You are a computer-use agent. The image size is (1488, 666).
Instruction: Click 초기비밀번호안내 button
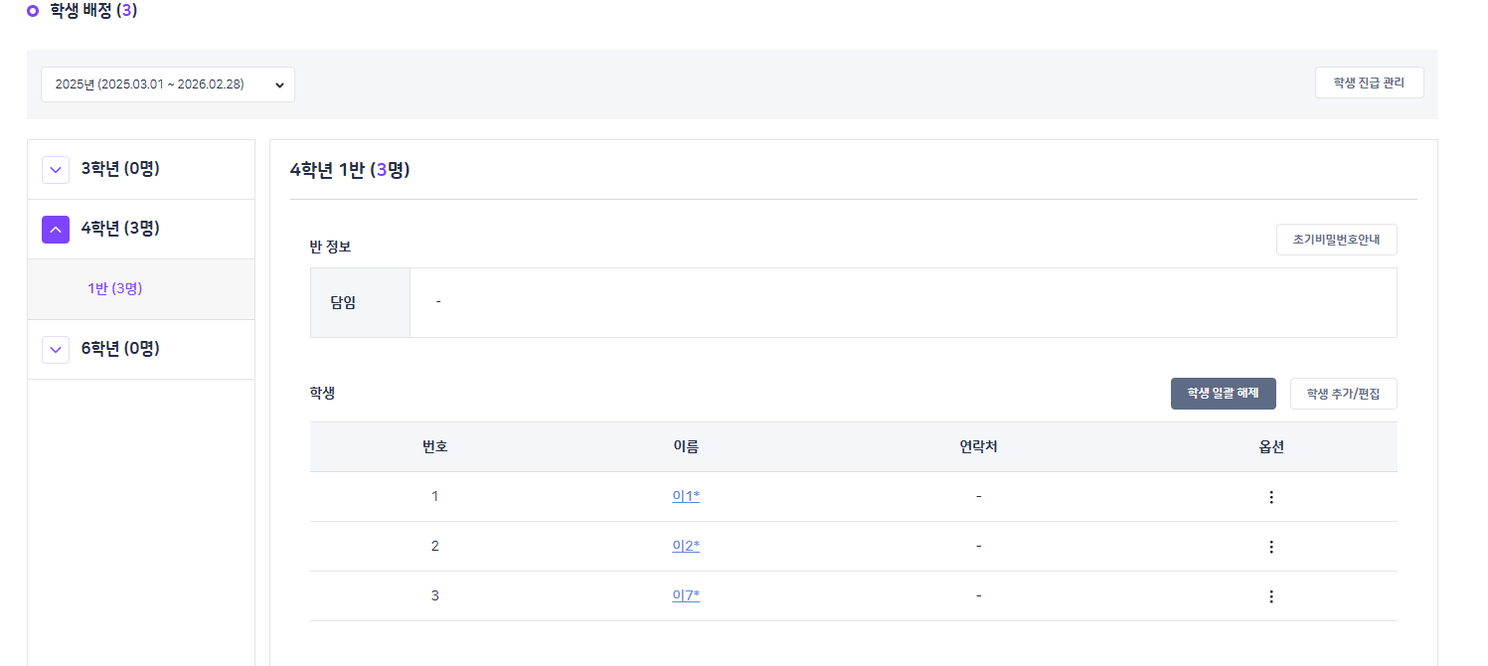click(x=1336, y=240)
